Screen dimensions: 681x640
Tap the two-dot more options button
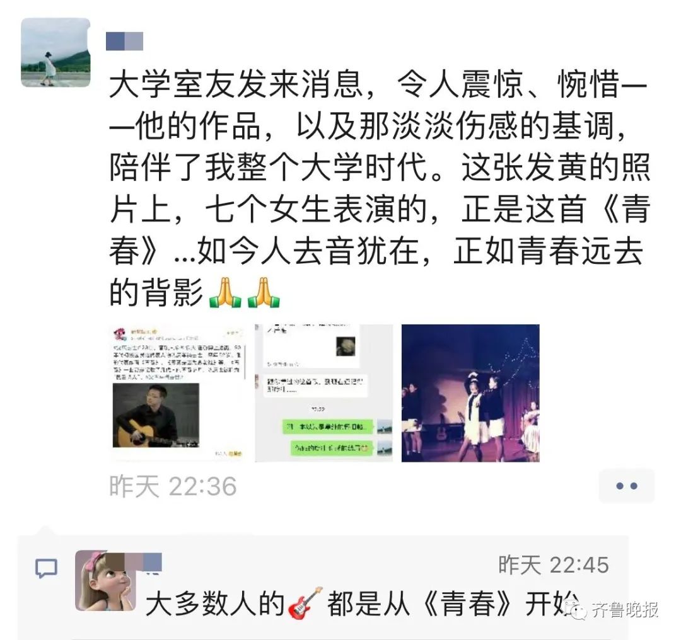pos(627,486)
